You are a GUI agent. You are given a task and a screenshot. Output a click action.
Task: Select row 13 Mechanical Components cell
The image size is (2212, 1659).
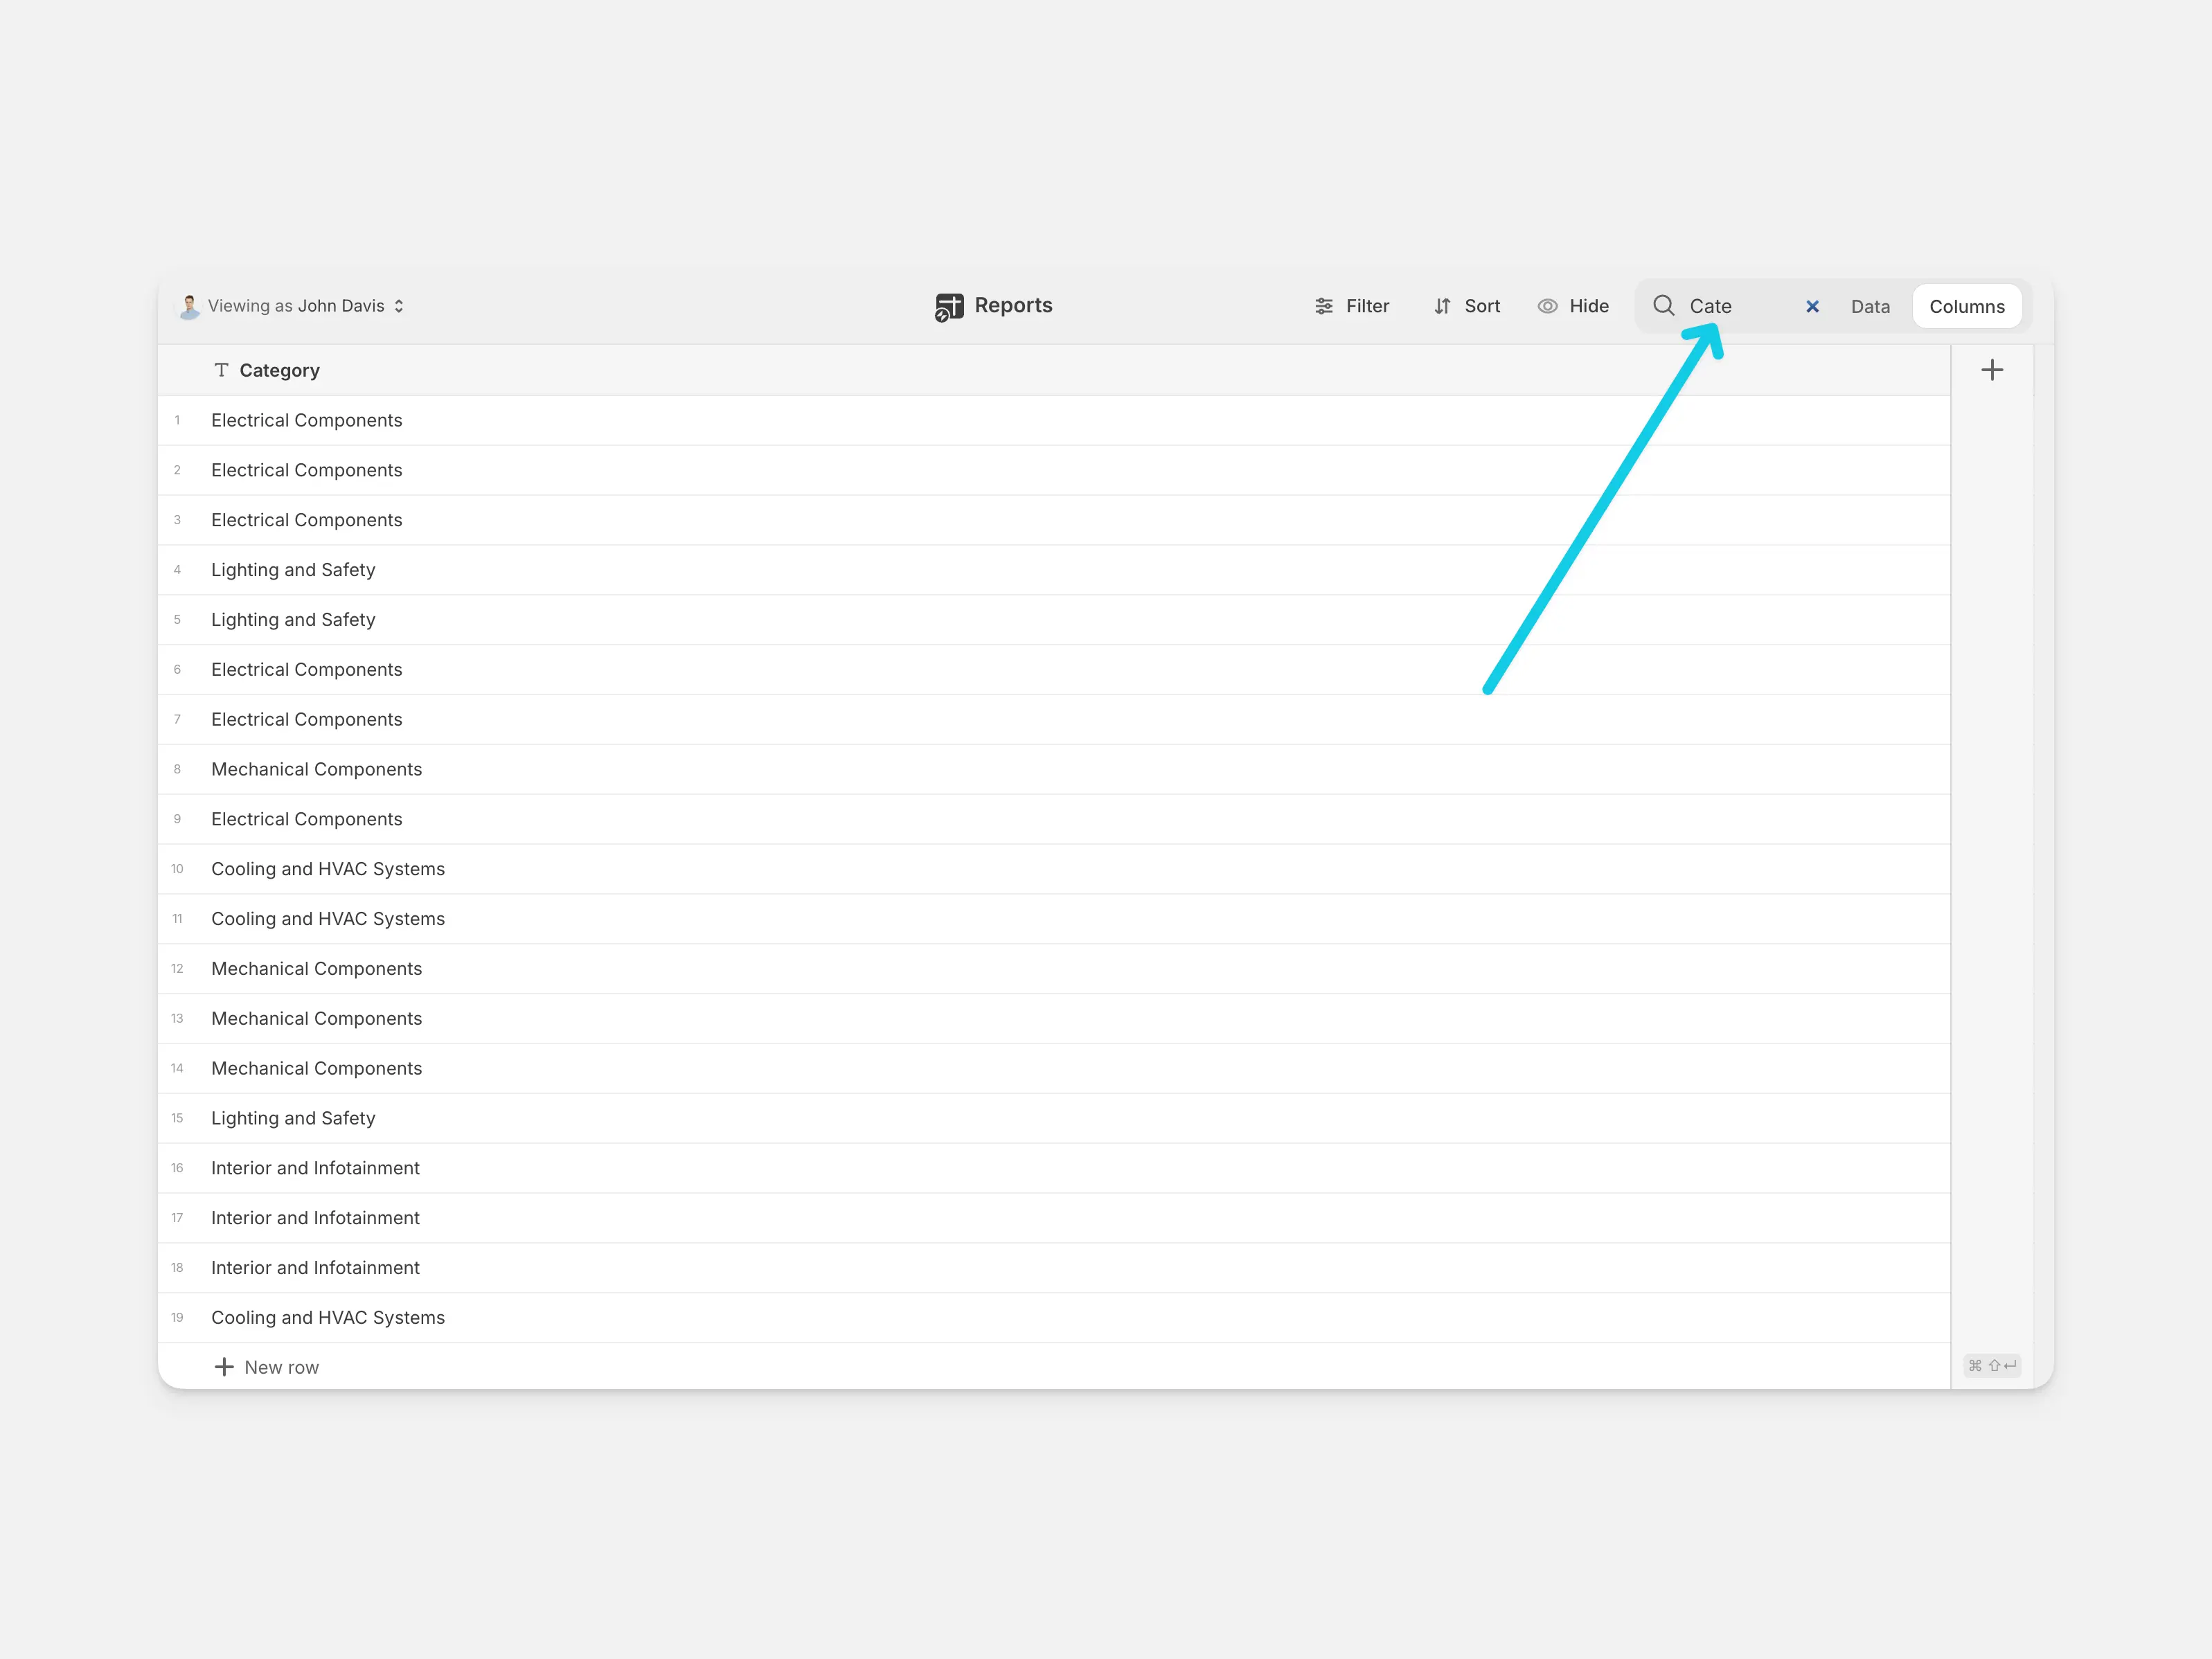pyautogui.click(x=1054, y=1019)
